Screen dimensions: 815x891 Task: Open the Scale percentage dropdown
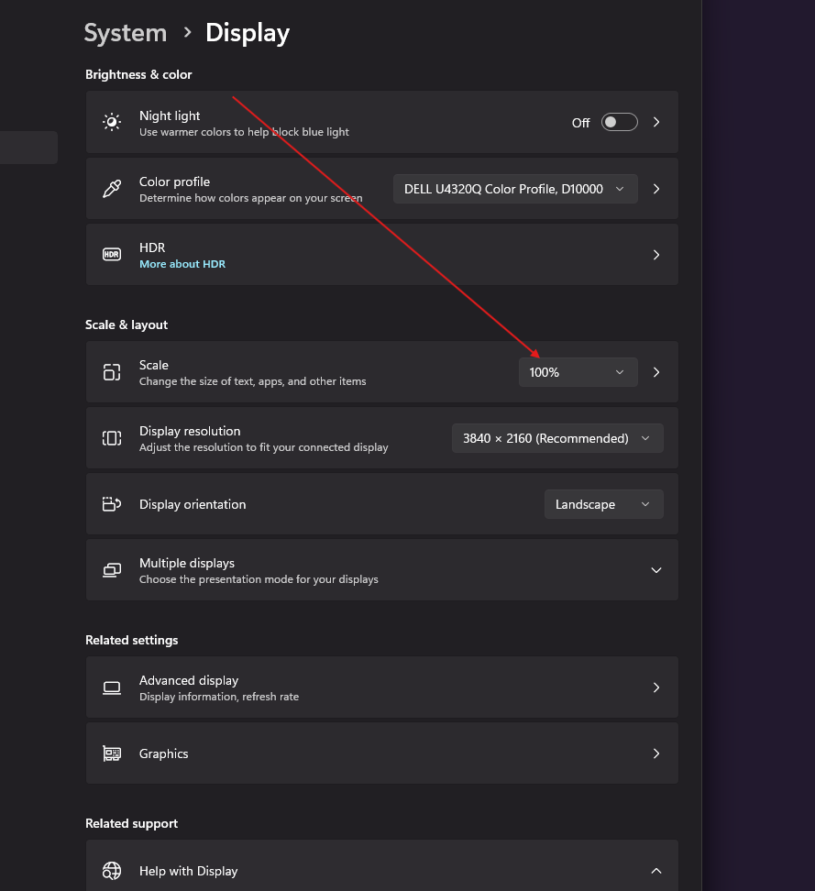tap(578, 371)
